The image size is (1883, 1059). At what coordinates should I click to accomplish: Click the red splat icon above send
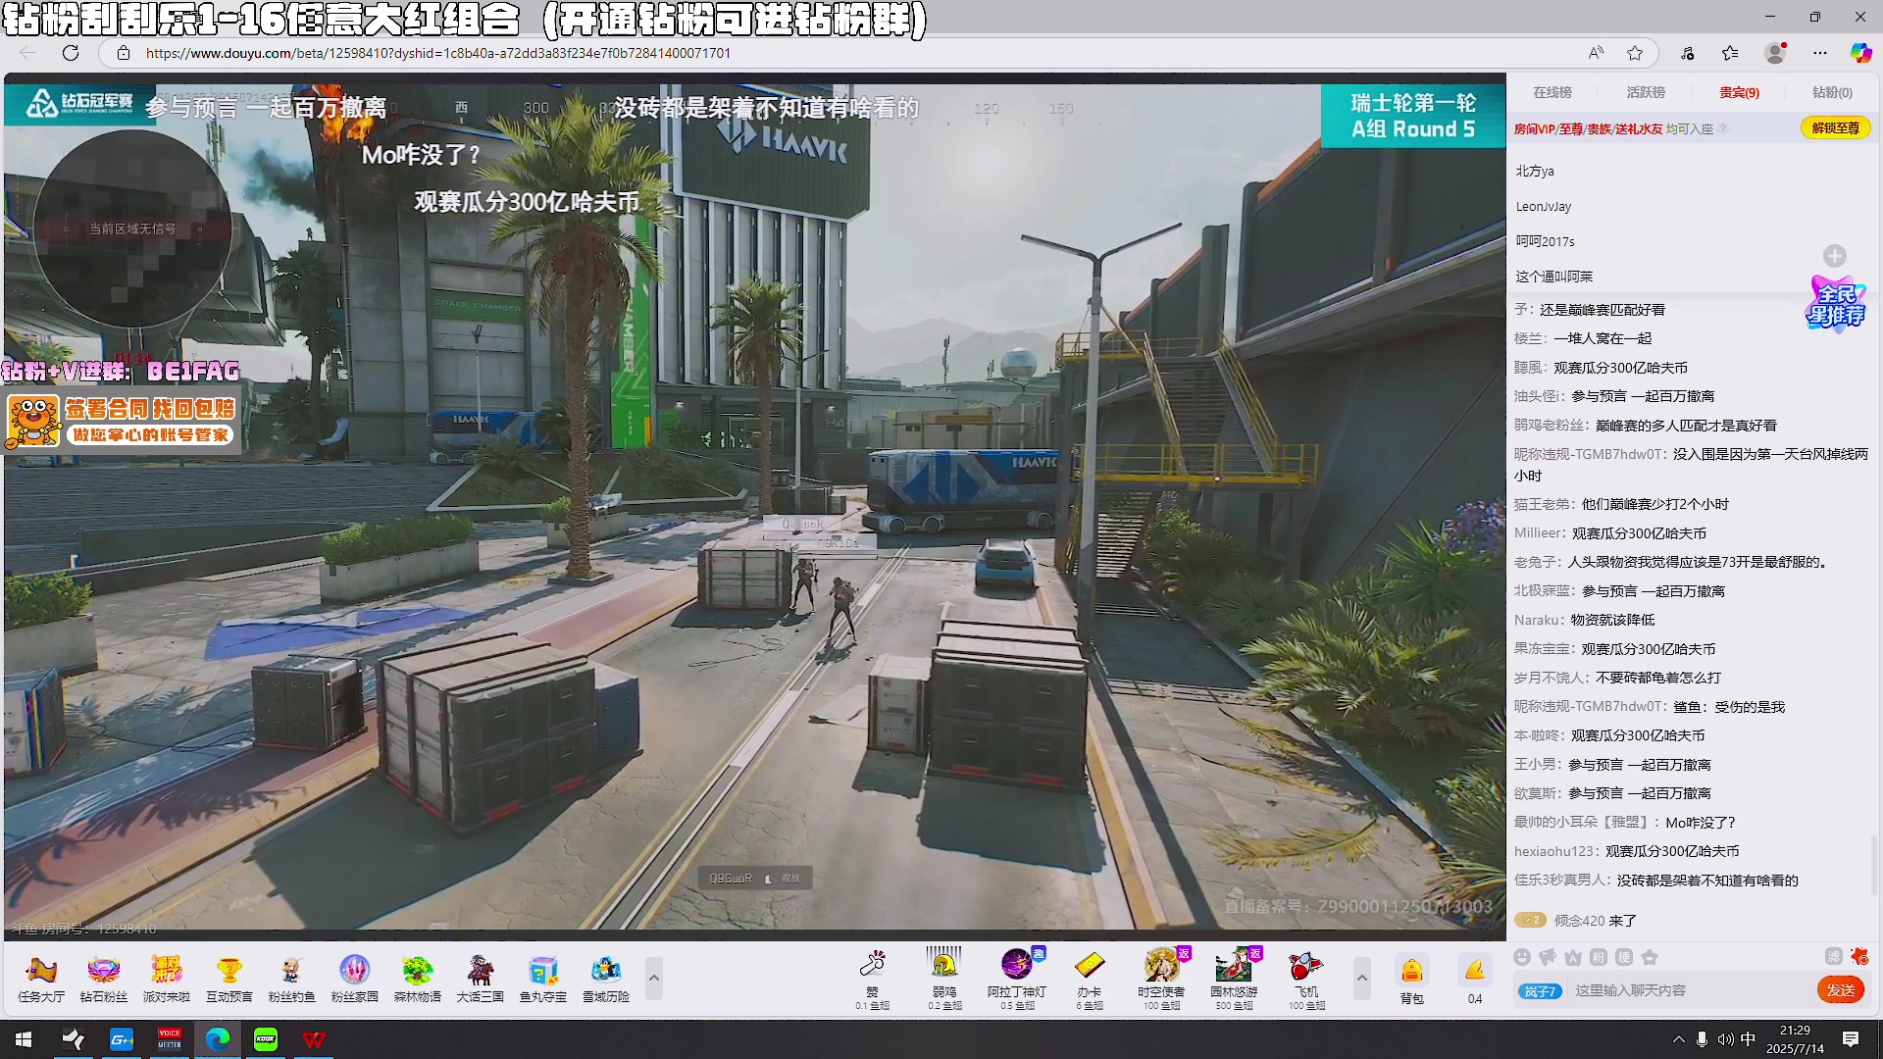click(1858, 957)
